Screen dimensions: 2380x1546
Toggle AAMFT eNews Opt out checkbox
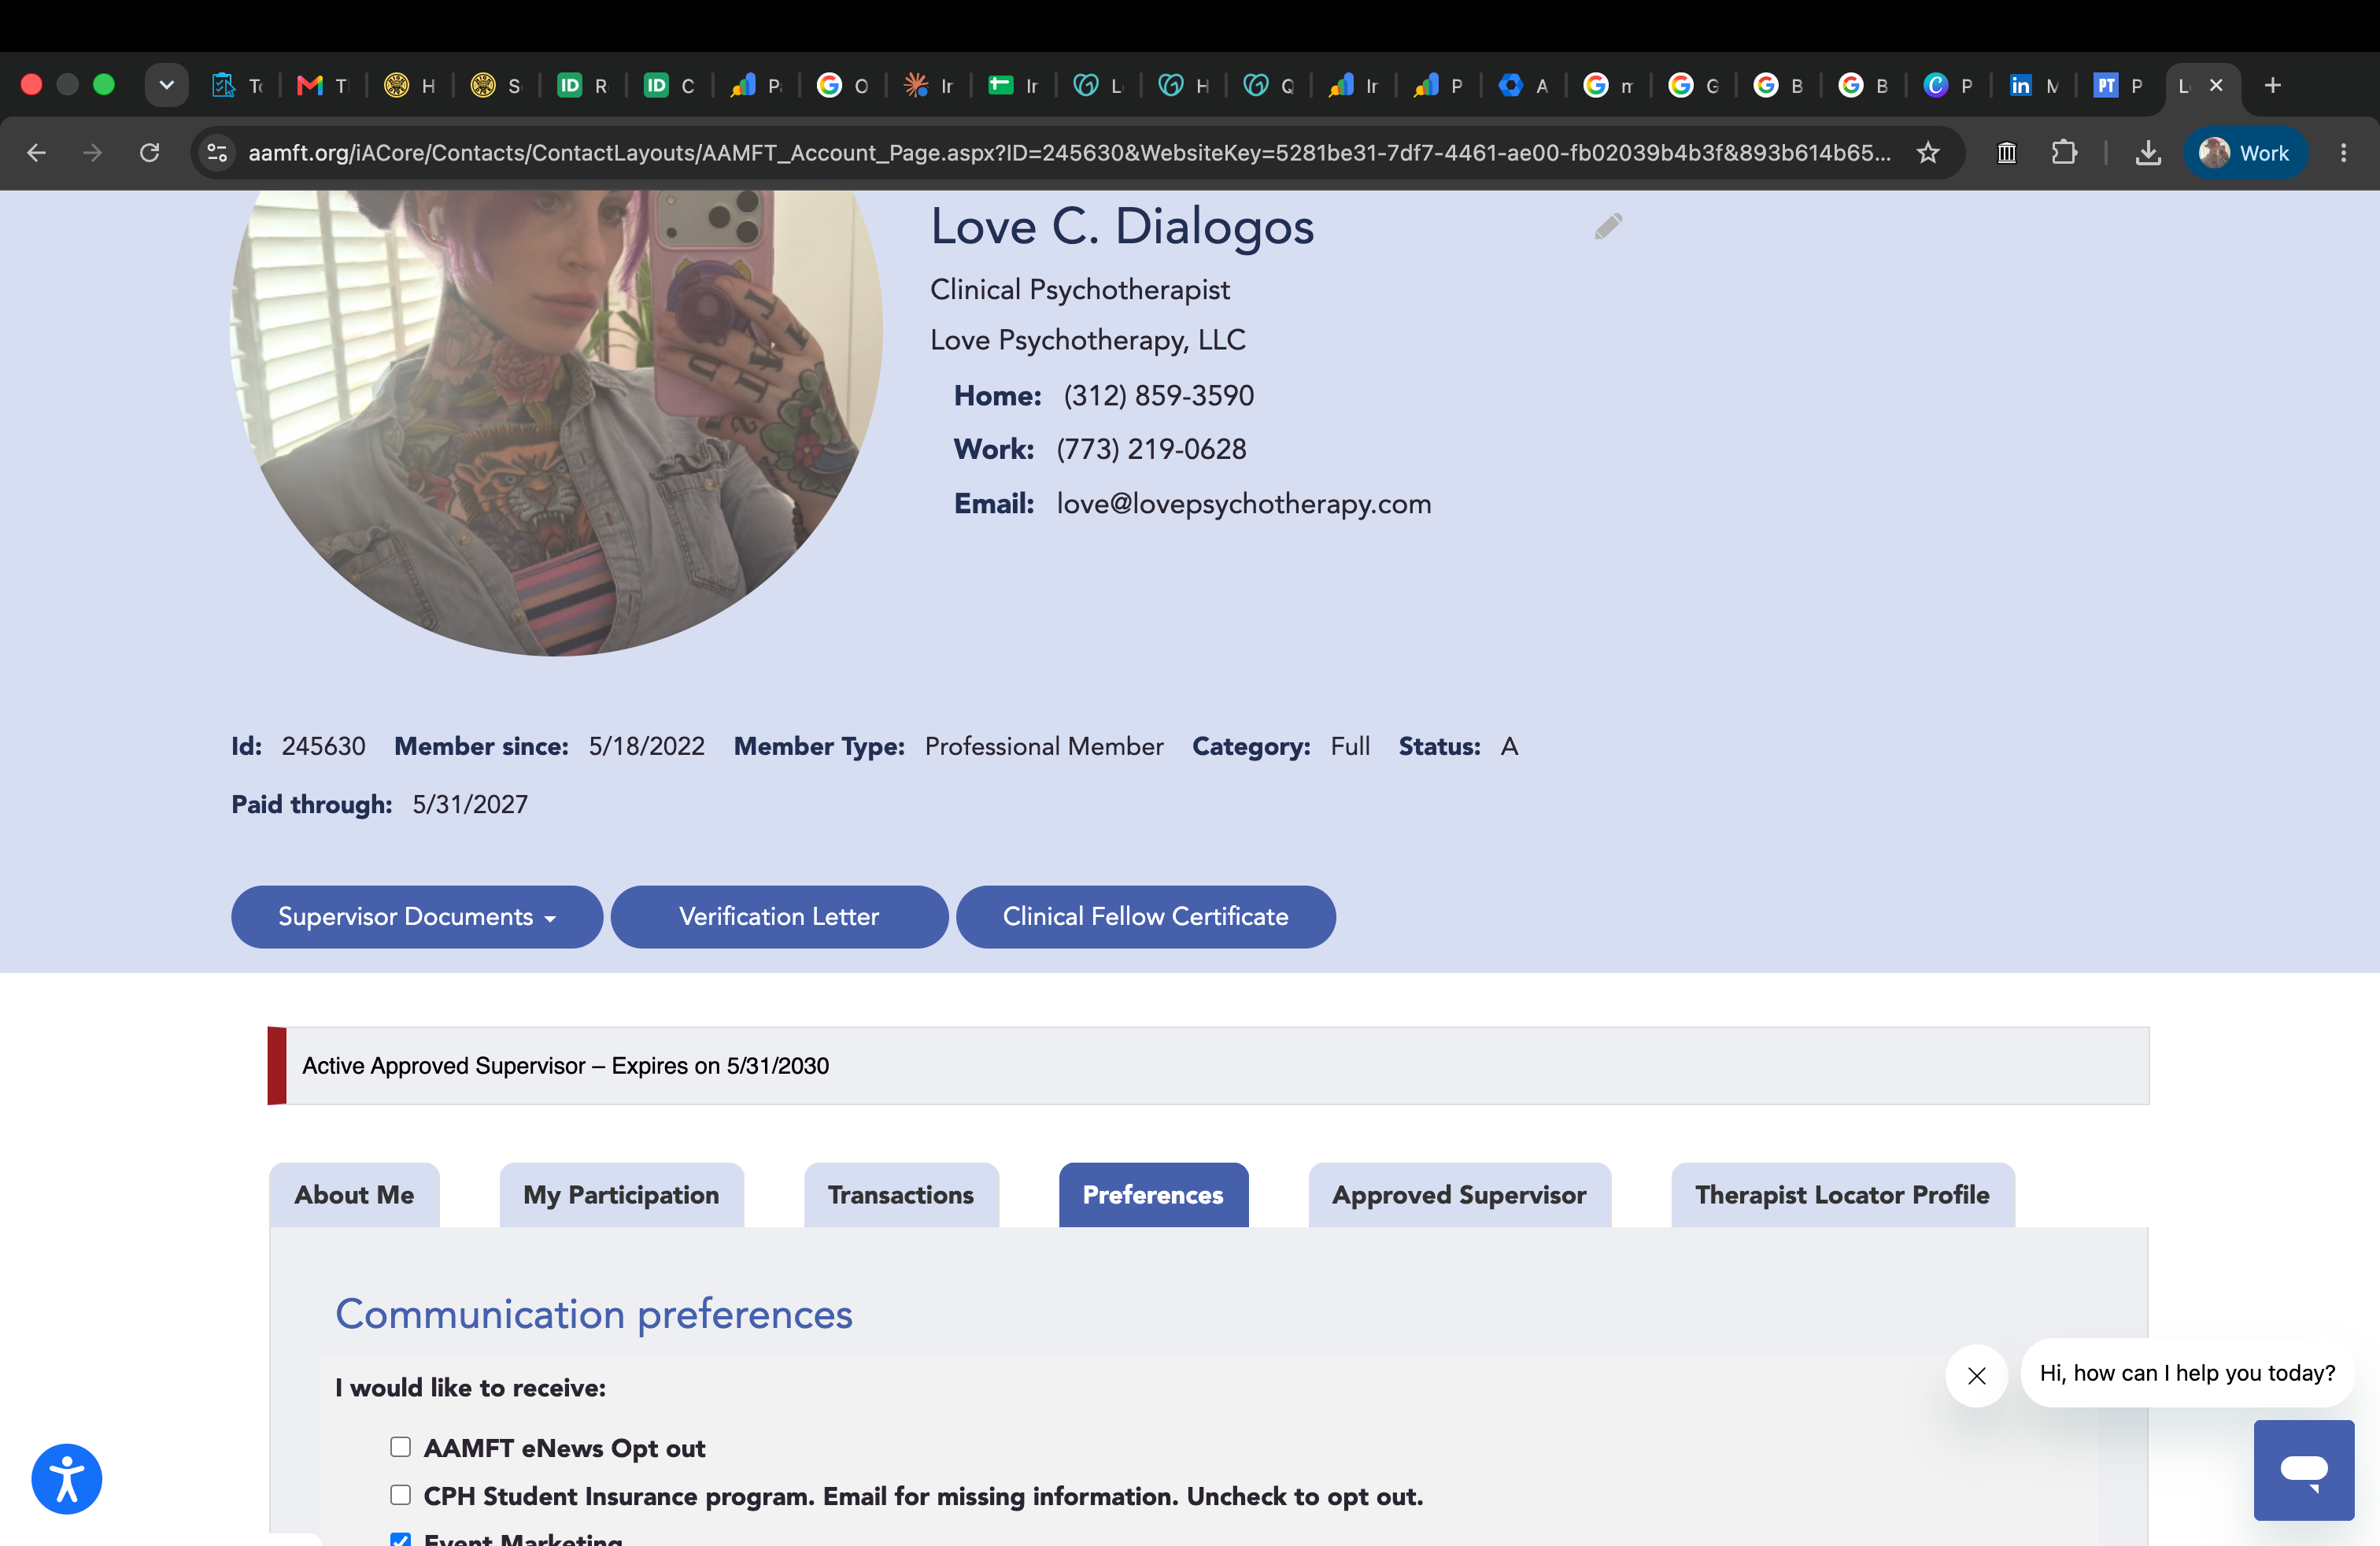[400, 1446]
